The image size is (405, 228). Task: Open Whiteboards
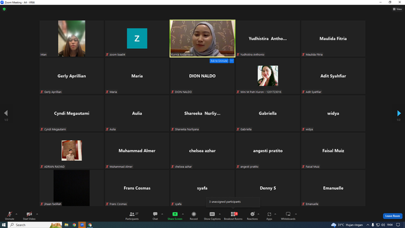pos(288,215)
